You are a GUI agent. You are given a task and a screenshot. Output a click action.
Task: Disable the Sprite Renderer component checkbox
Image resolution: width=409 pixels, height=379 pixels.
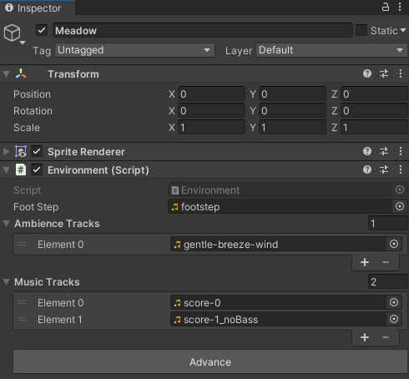click(x=37, y=151)
